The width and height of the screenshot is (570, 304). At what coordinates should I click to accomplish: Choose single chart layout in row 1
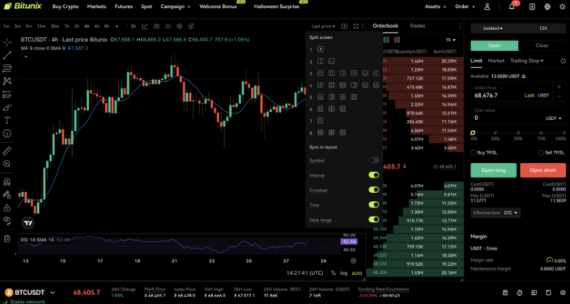pos(321,49)
